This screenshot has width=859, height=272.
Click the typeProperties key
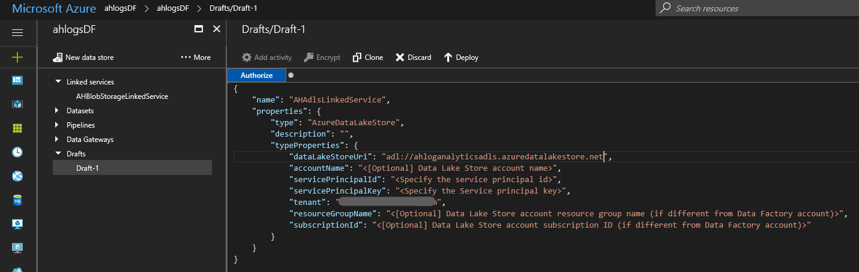pos(308,145)
